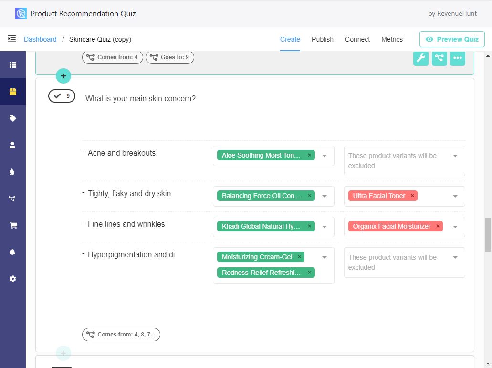Edit the 'What is your main skin concern?' question

140,98
